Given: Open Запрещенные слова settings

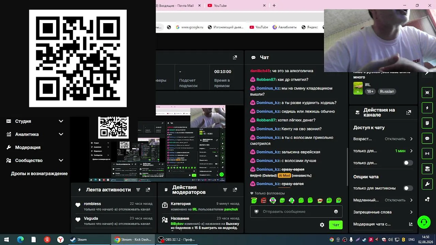Looking at the screenshot, I should (383, 212).
